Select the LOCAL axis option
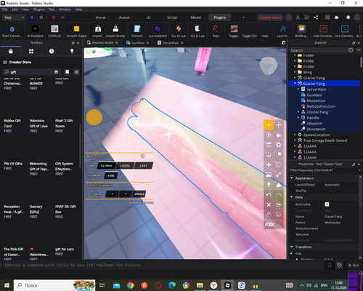The height and width of the screenshot is (291, 363). (x=125, y=166)
